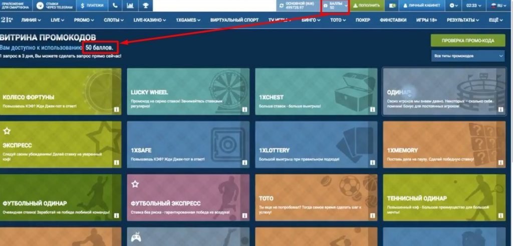Select the Экспресс promo card

point(61,145)
